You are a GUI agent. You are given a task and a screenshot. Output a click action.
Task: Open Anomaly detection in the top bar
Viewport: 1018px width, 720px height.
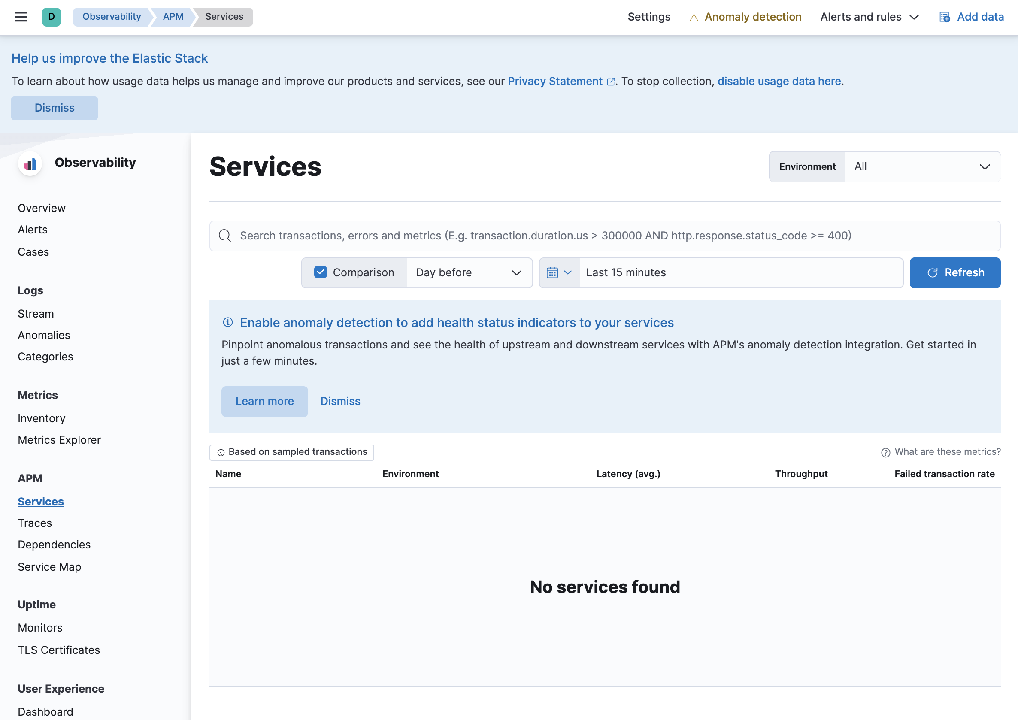click(x=746, y=17)
